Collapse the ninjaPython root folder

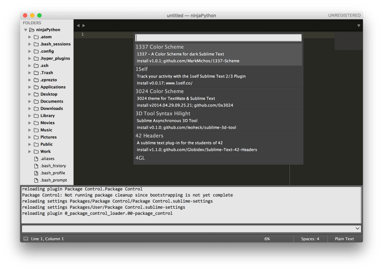tap(25, 30)
